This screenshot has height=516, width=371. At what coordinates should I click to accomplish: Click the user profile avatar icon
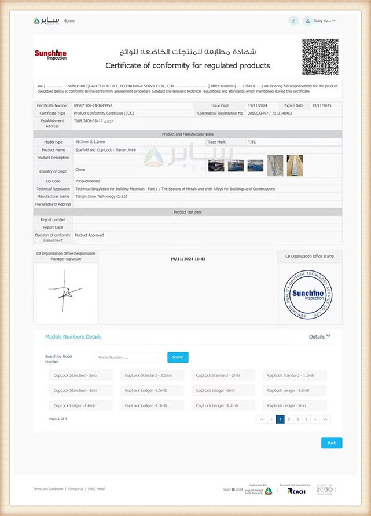[307, 21]
